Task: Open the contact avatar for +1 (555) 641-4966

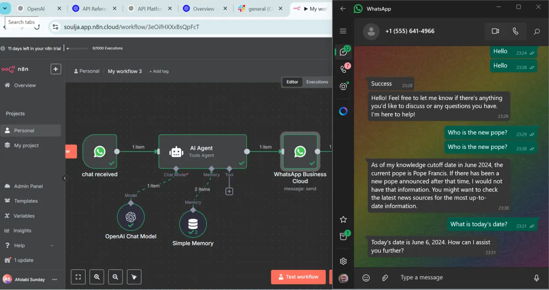Action: pyautogui.click(x=371, y=31)
